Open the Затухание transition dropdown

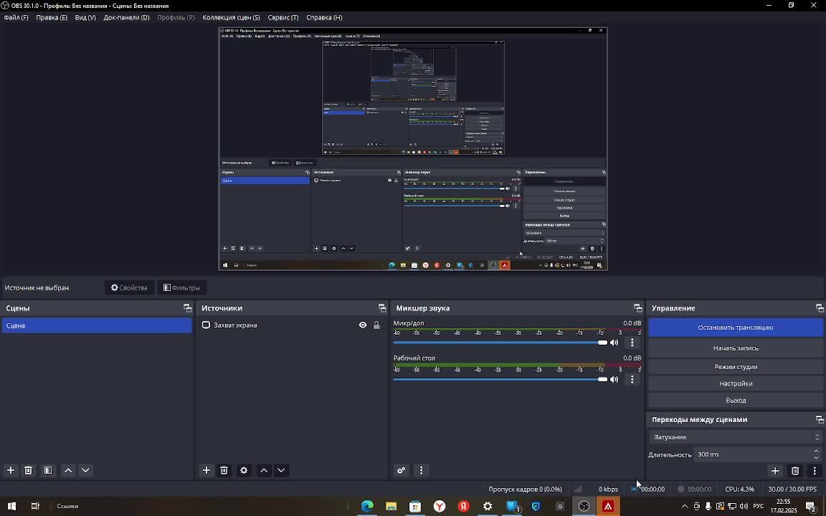(736, 437)
